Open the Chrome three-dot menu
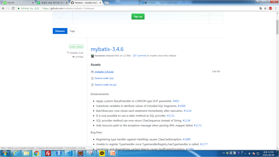The image size is (279, 157). (x=276, y=8)
